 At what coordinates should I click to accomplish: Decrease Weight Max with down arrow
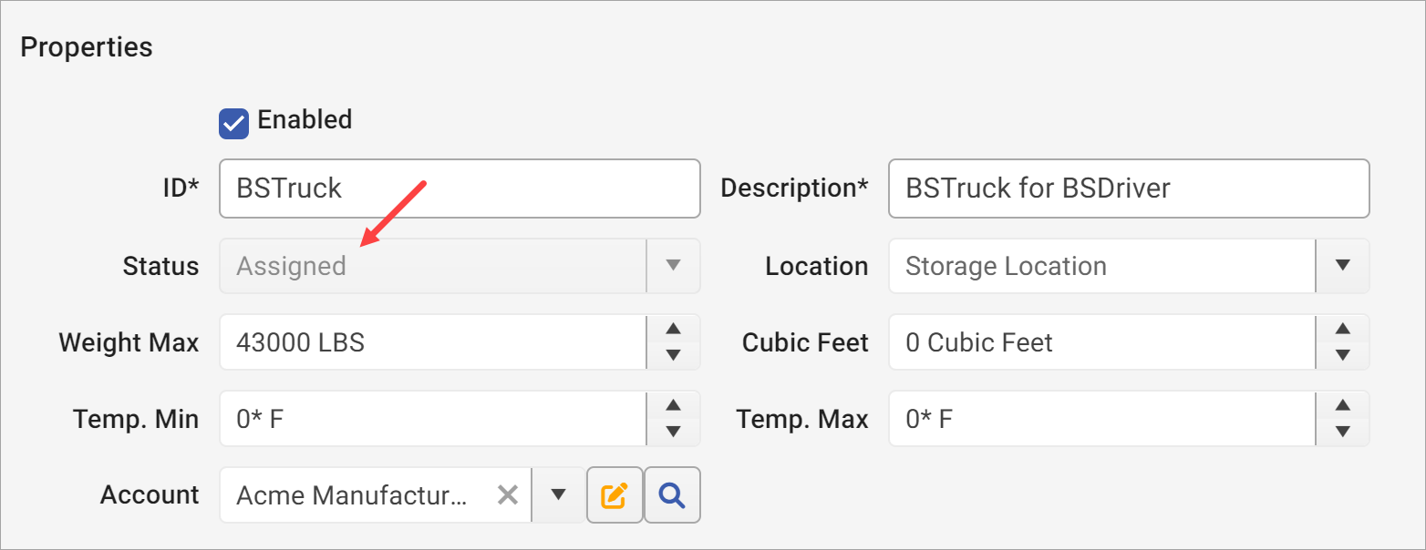coord(673,355)
